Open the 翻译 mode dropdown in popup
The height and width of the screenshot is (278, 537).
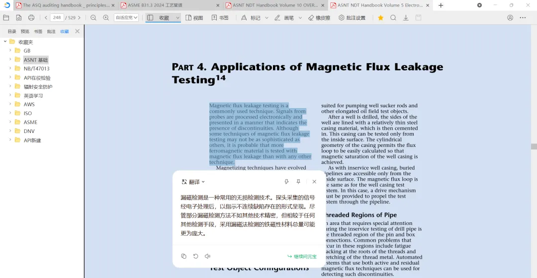(x=193, y=182)
